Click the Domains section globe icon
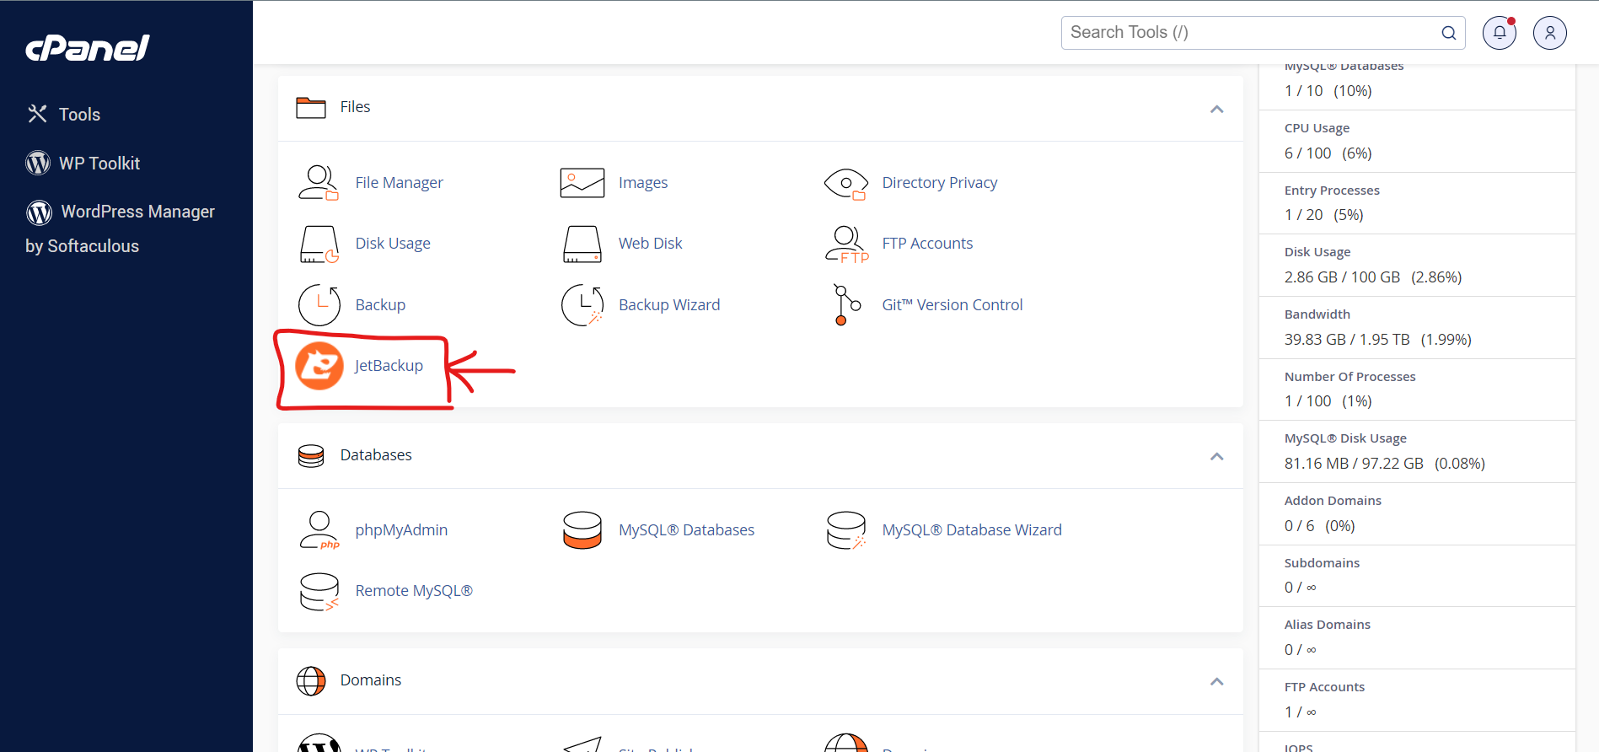 [x=311, y=681]
